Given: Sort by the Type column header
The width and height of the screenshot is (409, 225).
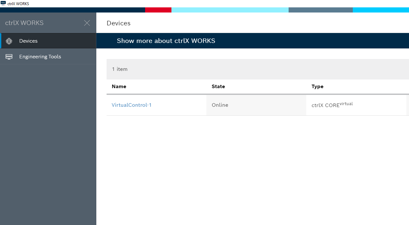Looking at the screenshot, I should 318,87.
